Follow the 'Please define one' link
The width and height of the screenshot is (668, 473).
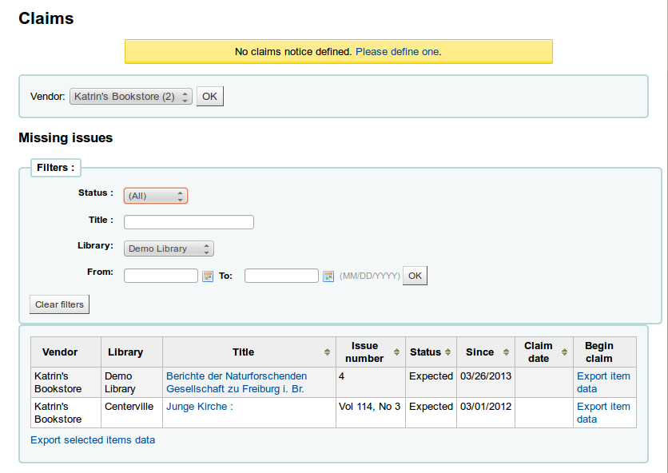tap(397, 52)
